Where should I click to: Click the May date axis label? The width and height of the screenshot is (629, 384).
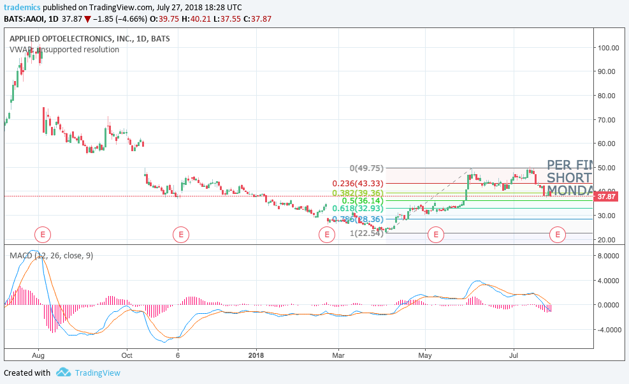click(x=425, y=355)
